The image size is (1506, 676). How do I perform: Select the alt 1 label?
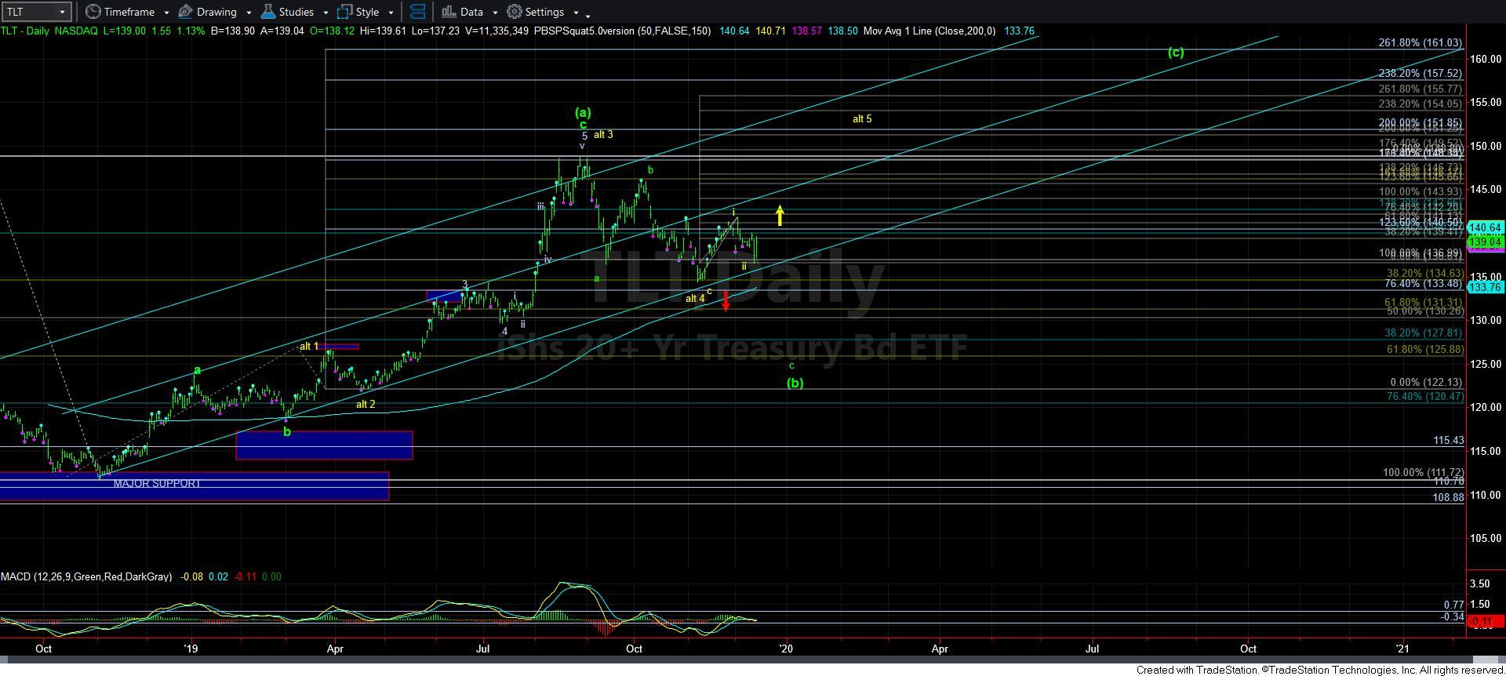coord(309,347)
